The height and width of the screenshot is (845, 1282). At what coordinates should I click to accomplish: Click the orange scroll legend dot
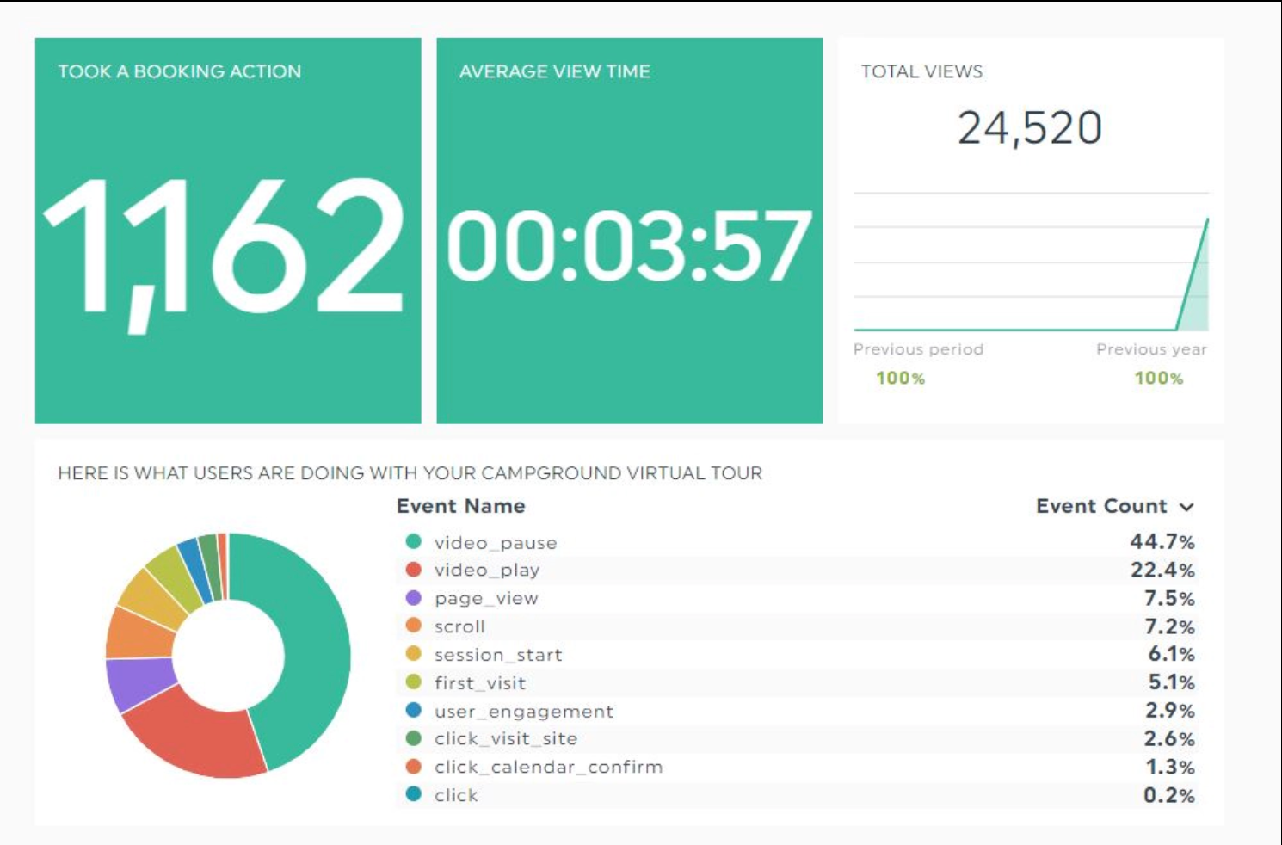[x=414, y=626]
